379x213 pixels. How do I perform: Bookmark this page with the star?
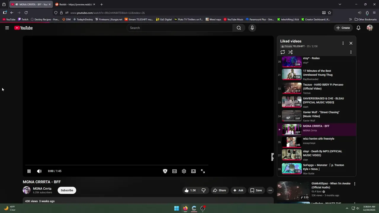(330, 13)
